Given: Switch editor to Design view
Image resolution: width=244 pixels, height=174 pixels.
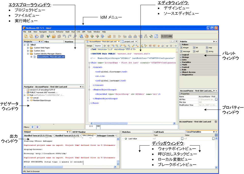Looking at the screenshot, I should tap(89, 46).
